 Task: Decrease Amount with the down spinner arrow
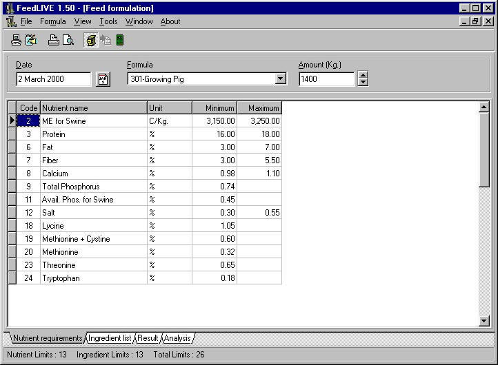pyautogui.click(x=363, y=83)
